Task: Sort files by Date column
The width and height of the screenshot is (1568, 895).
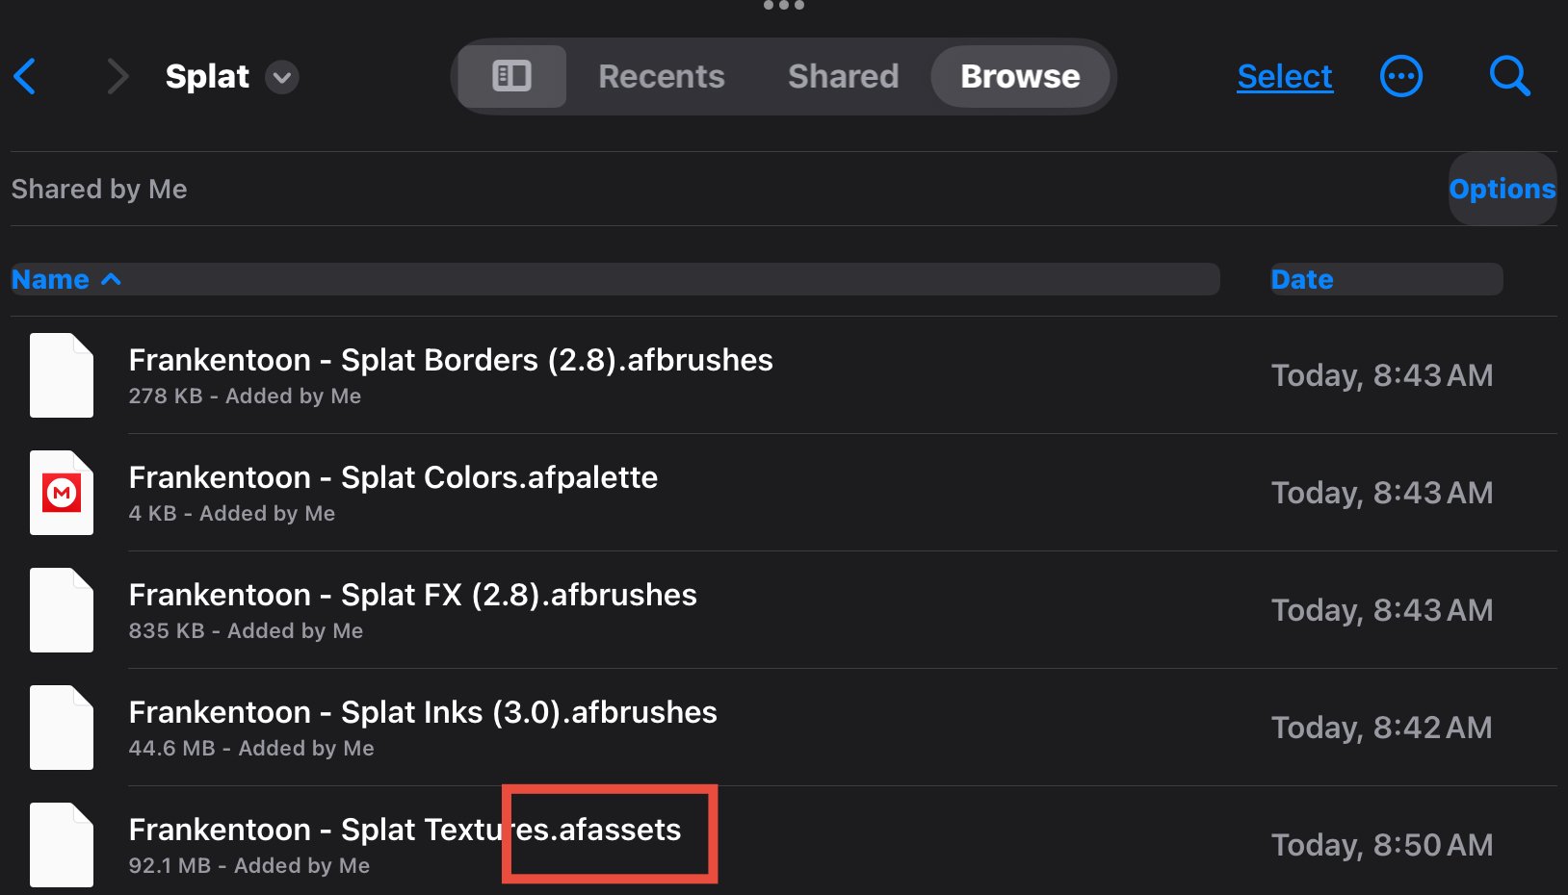Action: [x=1386, y=279]
